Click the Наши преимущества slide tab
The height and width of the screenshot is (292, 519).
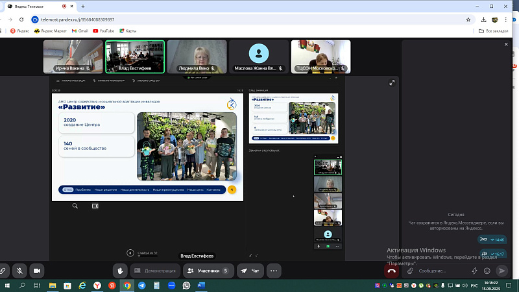point(168,189)
